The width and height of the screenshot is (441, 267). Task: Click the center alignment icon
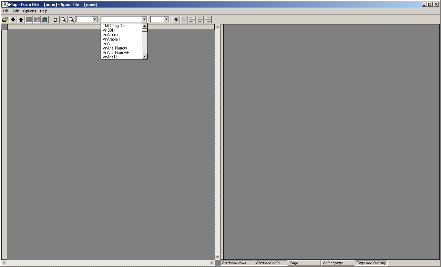[200, 20]
